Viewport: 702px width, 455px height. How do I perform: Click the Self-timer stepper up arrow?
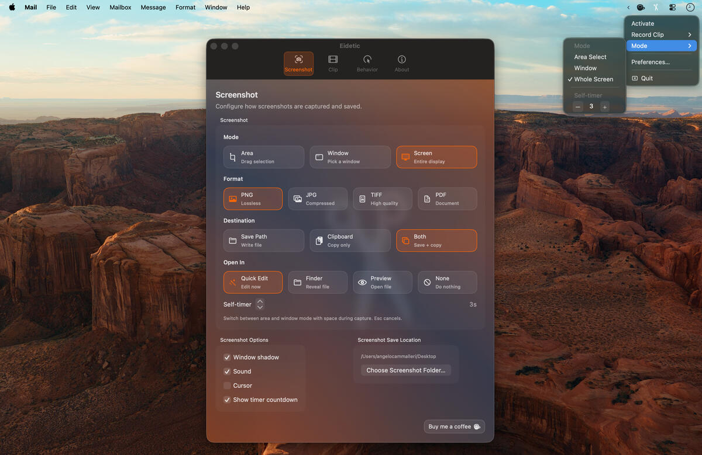(x=260, y=301)
